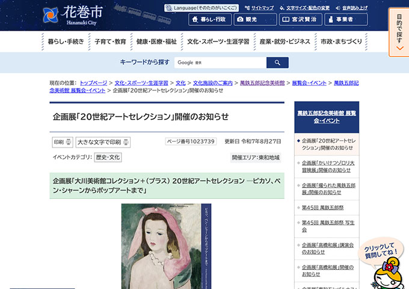Image resolution: width=409 pixels, height=289 pixels.
Task: Expand the 暮らし・手続き navigation menu
Action: point(66,42)
